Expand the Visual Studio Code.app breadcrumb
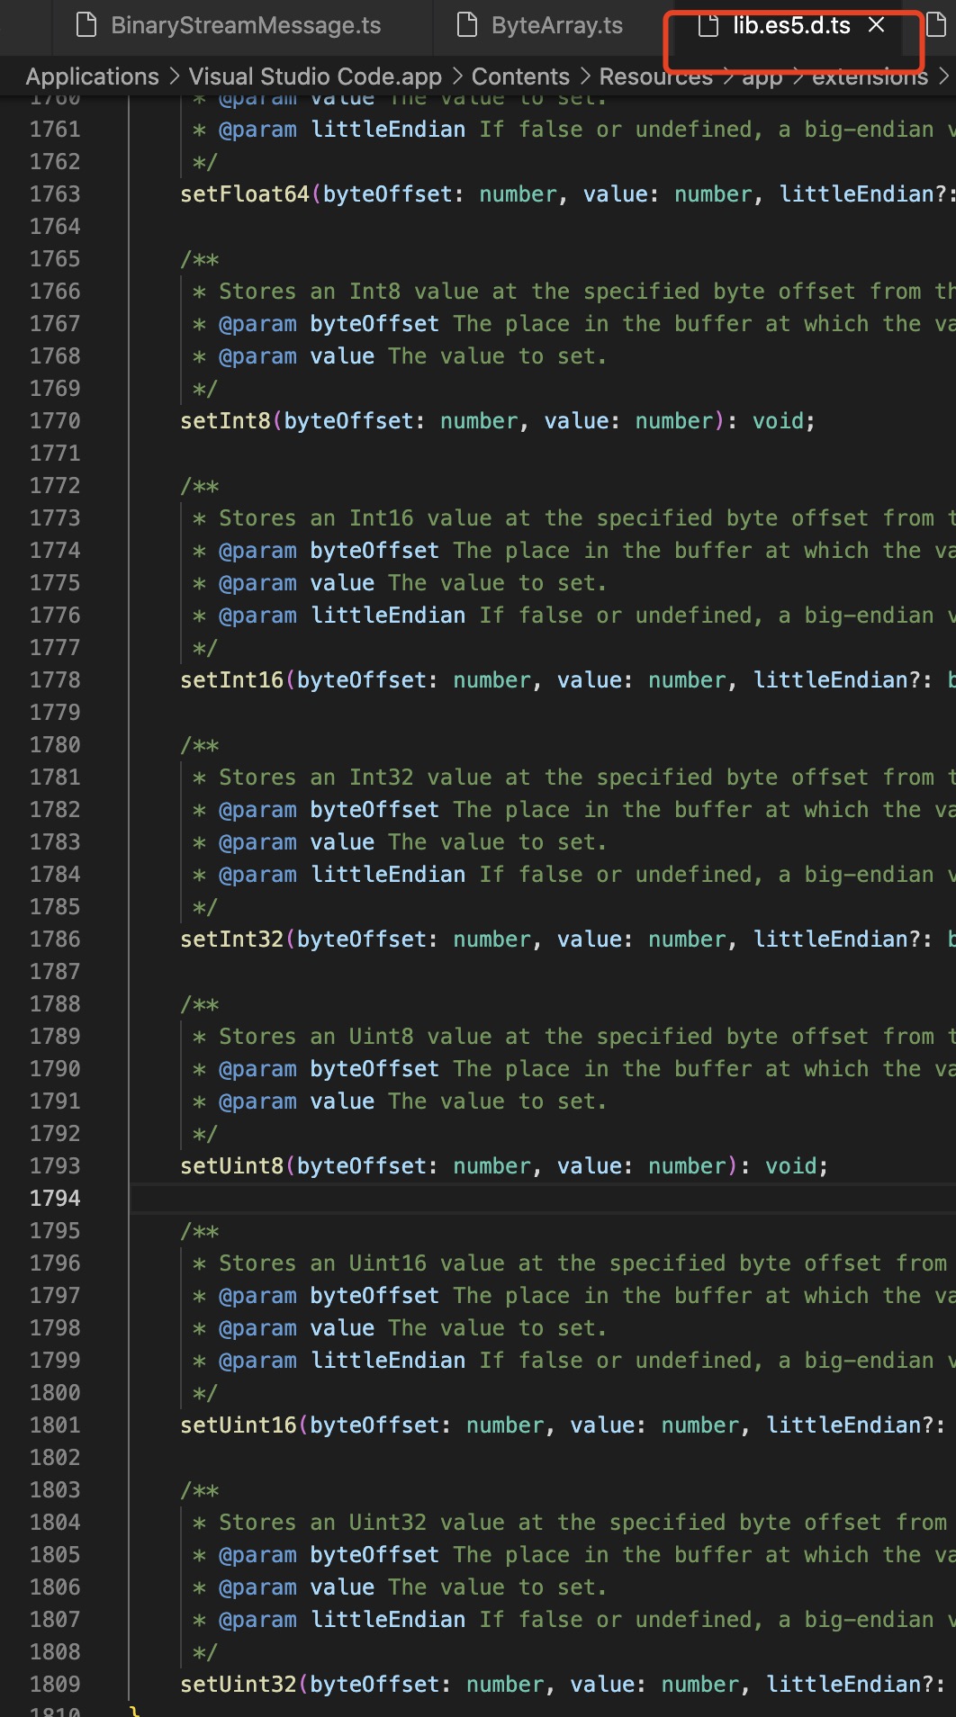The width and height of the screenshot is (956, 1717). (x=315, y=76)
